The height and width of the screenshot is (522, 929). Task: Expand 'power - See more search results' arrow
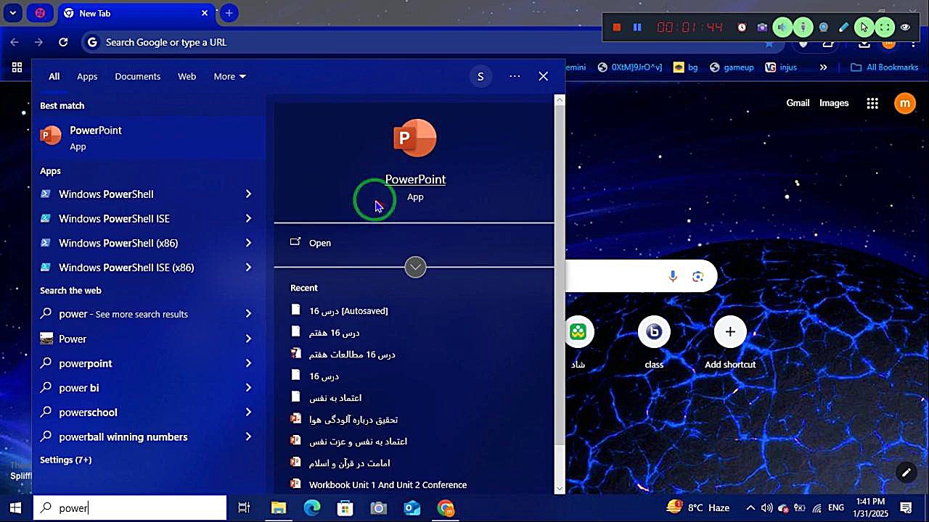248,314
